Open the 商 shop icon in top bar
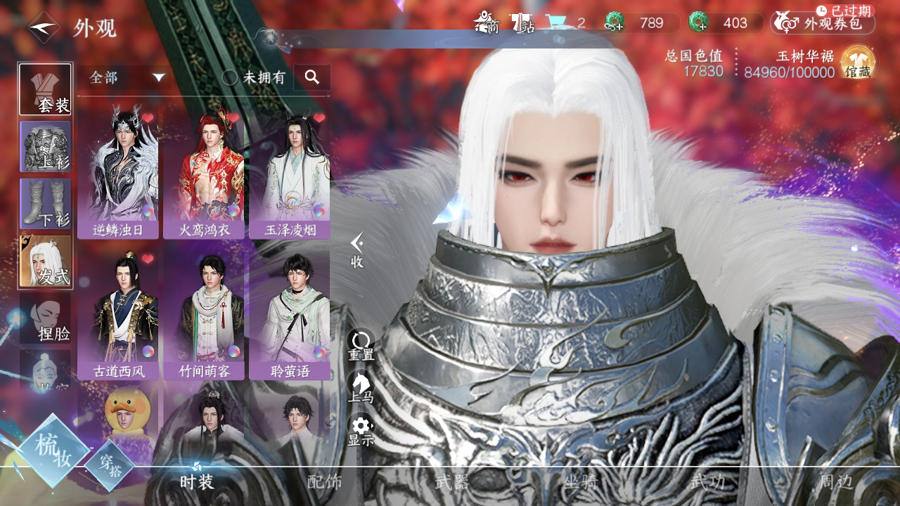900x506 pixels. [487, 22]
